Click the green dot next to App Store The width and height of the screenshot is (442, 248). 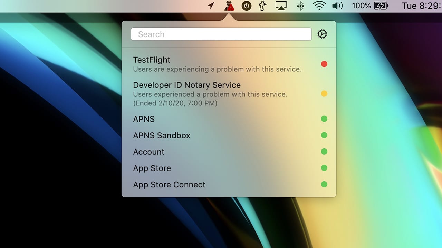click(324, 168)
